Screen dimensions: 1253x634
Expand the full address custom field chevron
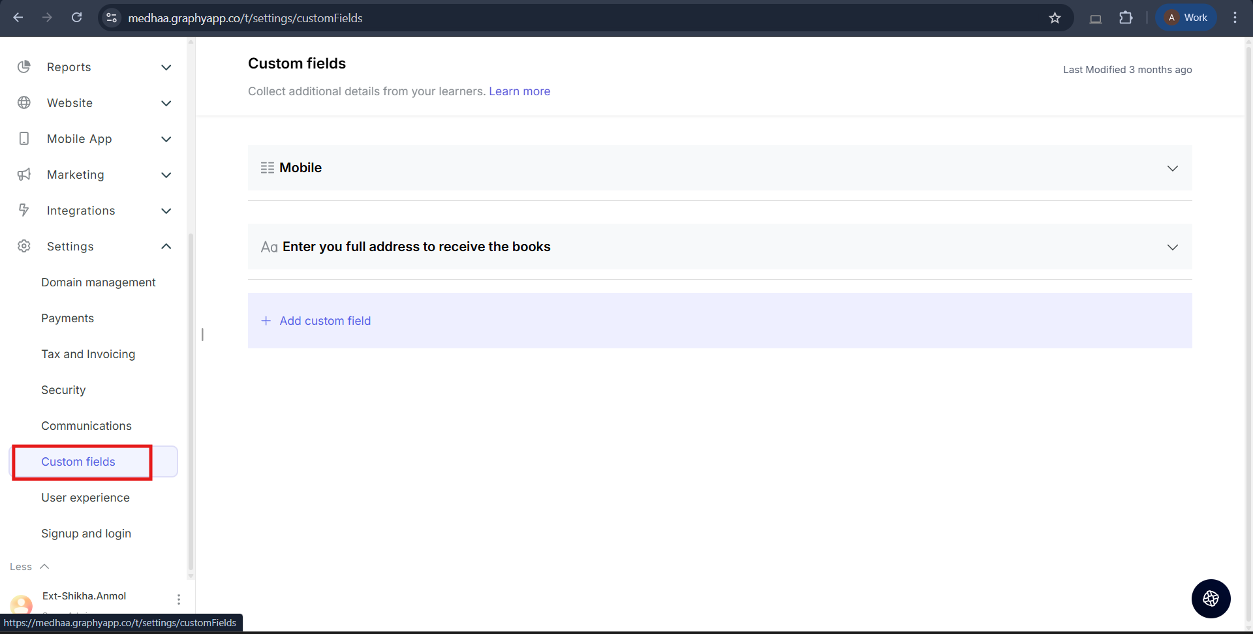(x=1172, y=247)
